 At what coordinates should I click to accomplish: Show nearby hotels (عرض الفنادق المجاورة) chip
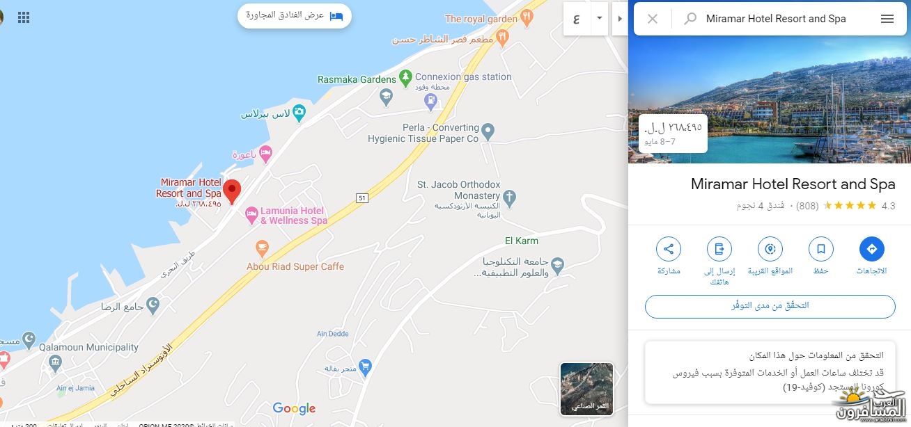click(x=295, y=15)
